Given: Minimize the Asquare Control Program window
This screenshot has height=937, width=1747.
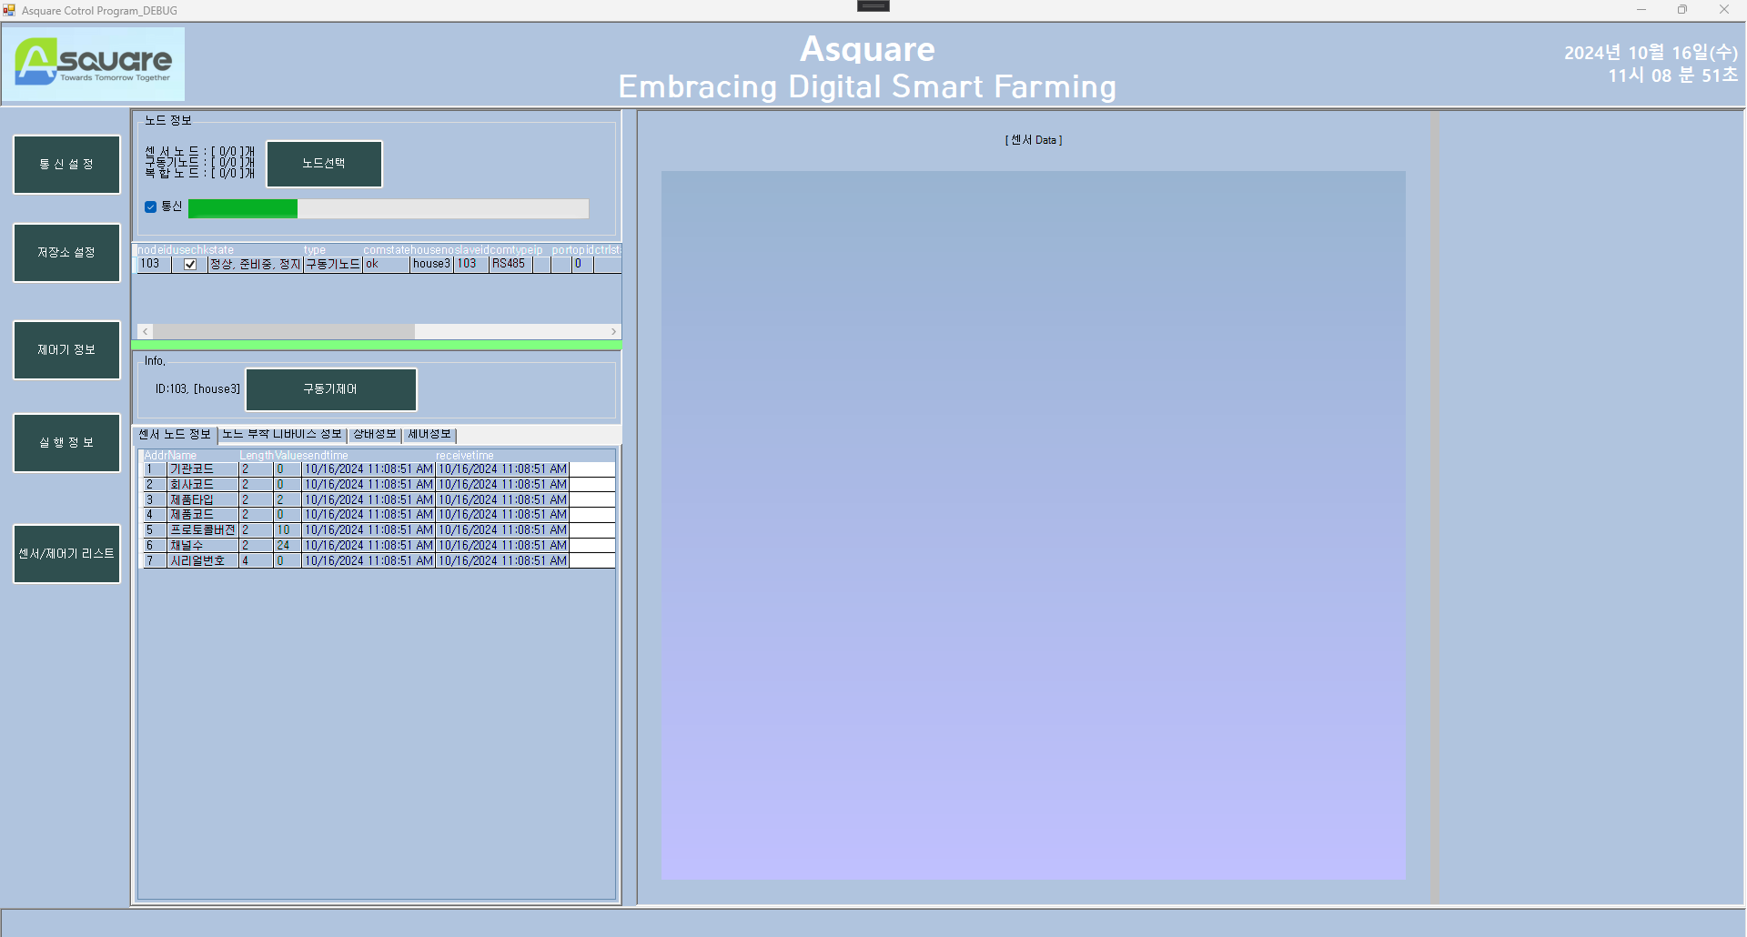Looking at the screenshot, I should coord(1641,10).
